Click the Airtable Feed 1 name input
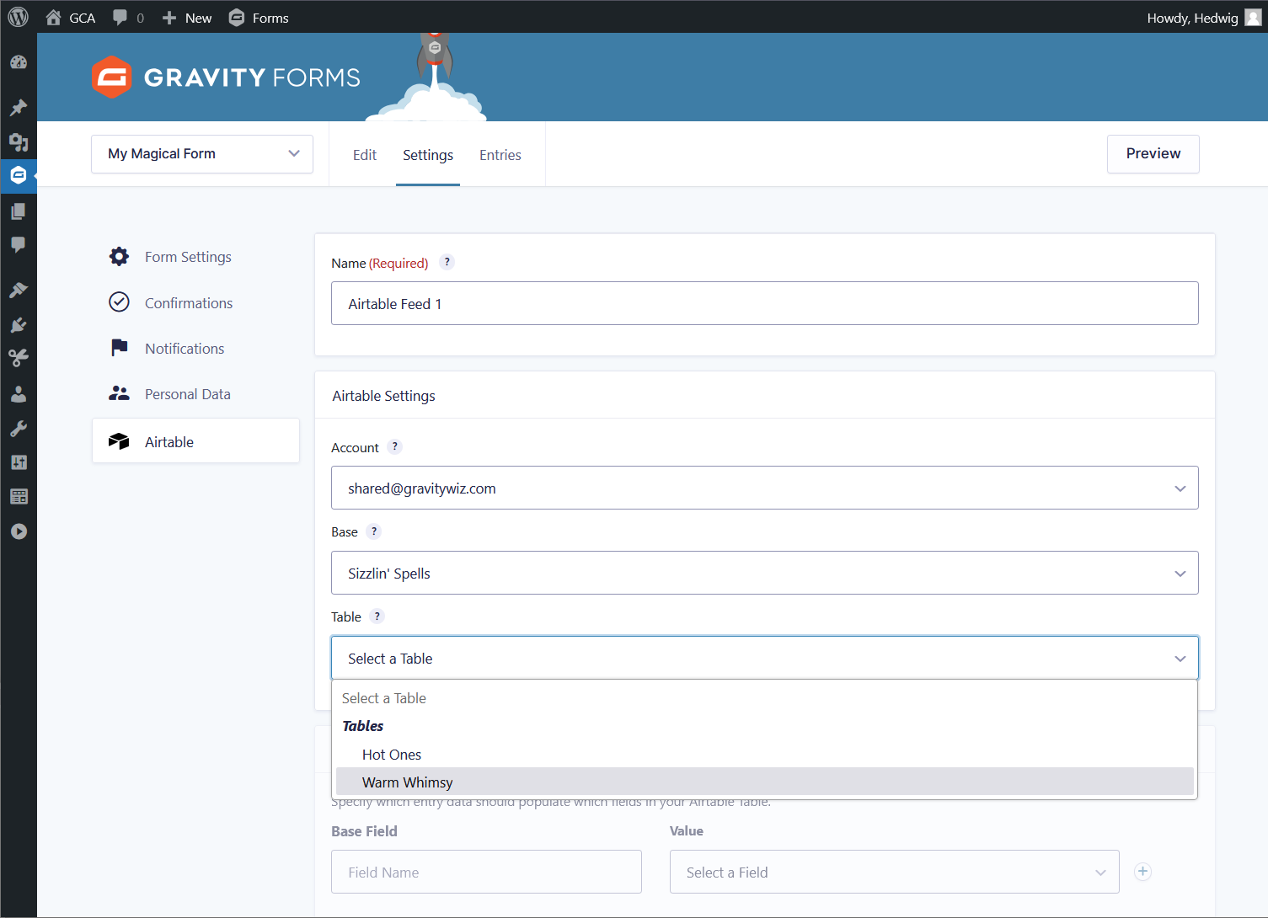The height and width of the screenshot is (918, 1268). tap(765, 303)
